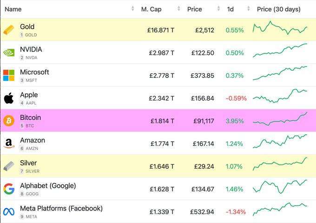Click the Meta Platforms logo icon
This screenshot has height=223, width=316.
(9, 212)
